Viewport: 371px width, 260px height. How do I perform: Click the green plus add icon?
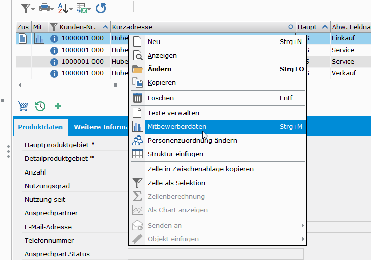[58, 106]
